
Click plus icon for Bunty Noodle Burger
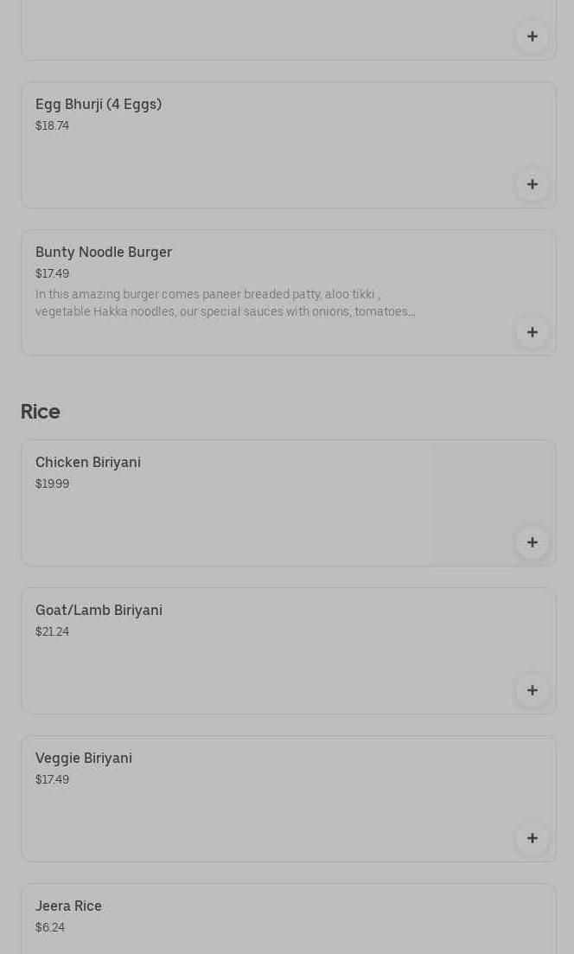(x=532, y=332)
